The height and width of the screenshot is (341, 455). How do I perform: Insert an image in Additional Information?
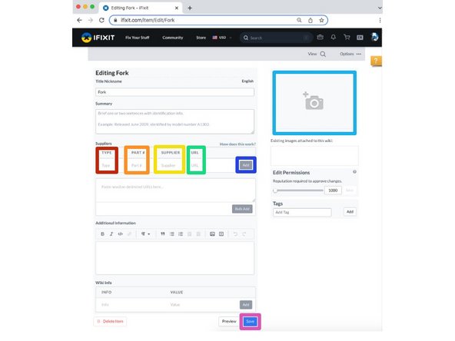pos(212,233)
